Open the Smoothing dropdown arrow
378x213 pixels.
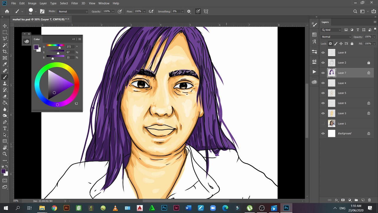pos(182,12)
